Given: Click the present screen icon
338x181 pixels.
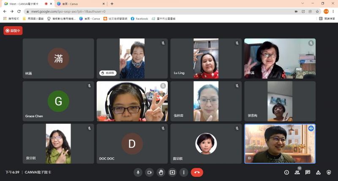Looking at the screenshot, I should (x=172, y=172).
